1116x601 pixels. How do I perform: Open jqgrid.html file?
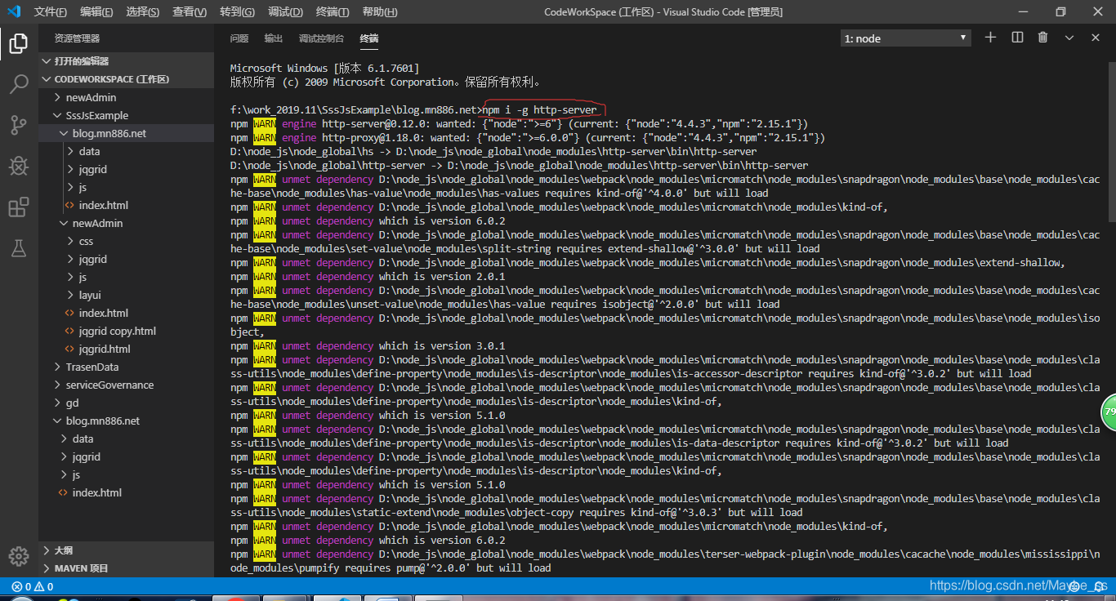click(x=104, y=349)
